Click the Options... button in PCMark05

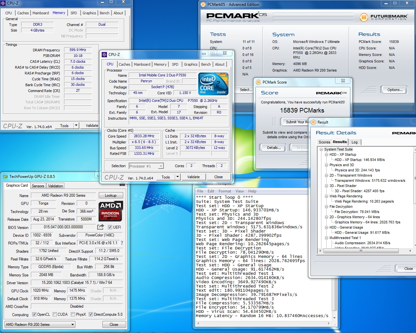[395, 90]
